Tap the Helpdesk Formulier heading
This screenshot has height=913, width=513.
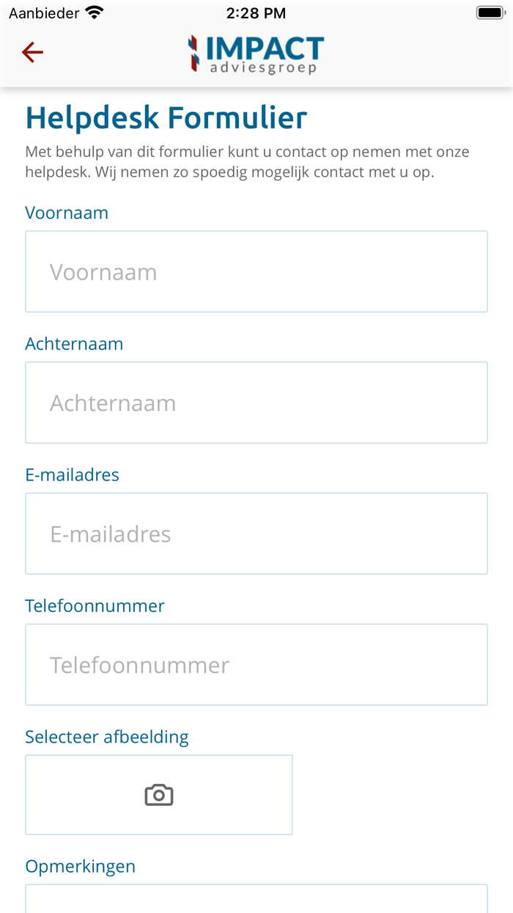pyautogui.click(x=166, y=117)
